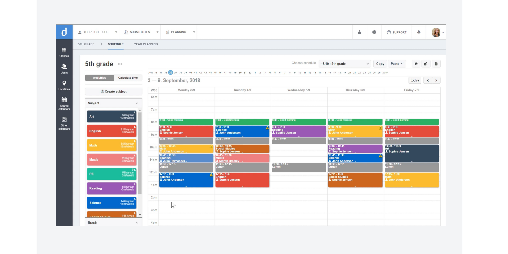The width and height of the screenshot is (508, 254).
Task: Switch to Year Planning tab
Action: [146, 44]
